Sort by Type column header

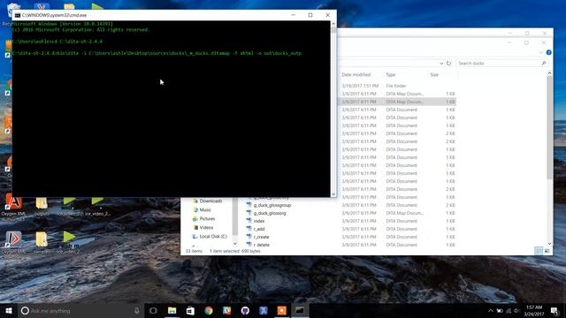coord(391,74)
